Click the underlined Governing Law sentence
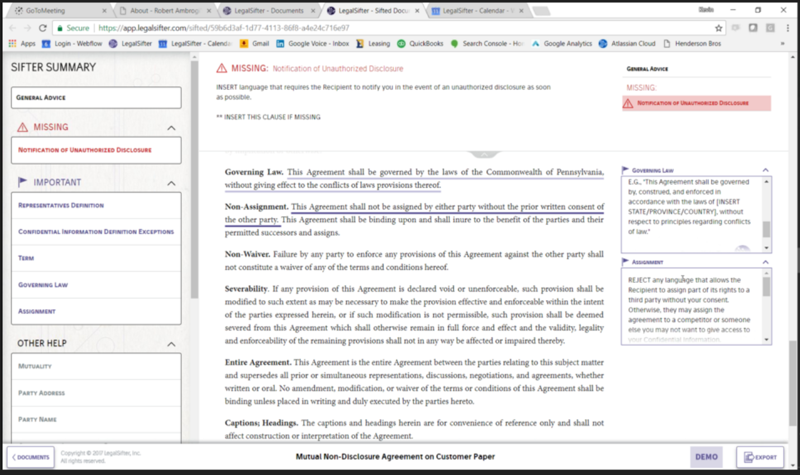The width and height of the screenshot is (800, 475). 414,179
